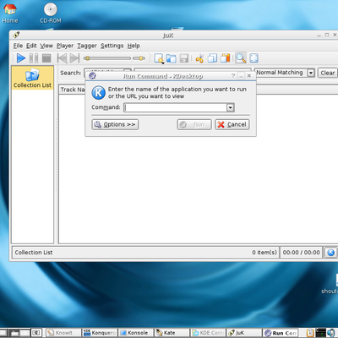Viewport: 338px width, 338px height.
Task: Switch to KDE Control taskbar entry
Action: pyautogui.click(x=208, y=333)
